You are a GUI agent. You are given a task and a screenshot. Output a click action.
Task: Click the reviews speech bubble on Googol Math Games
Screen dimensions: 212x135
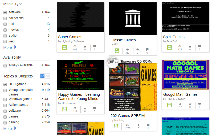point(199,104)
